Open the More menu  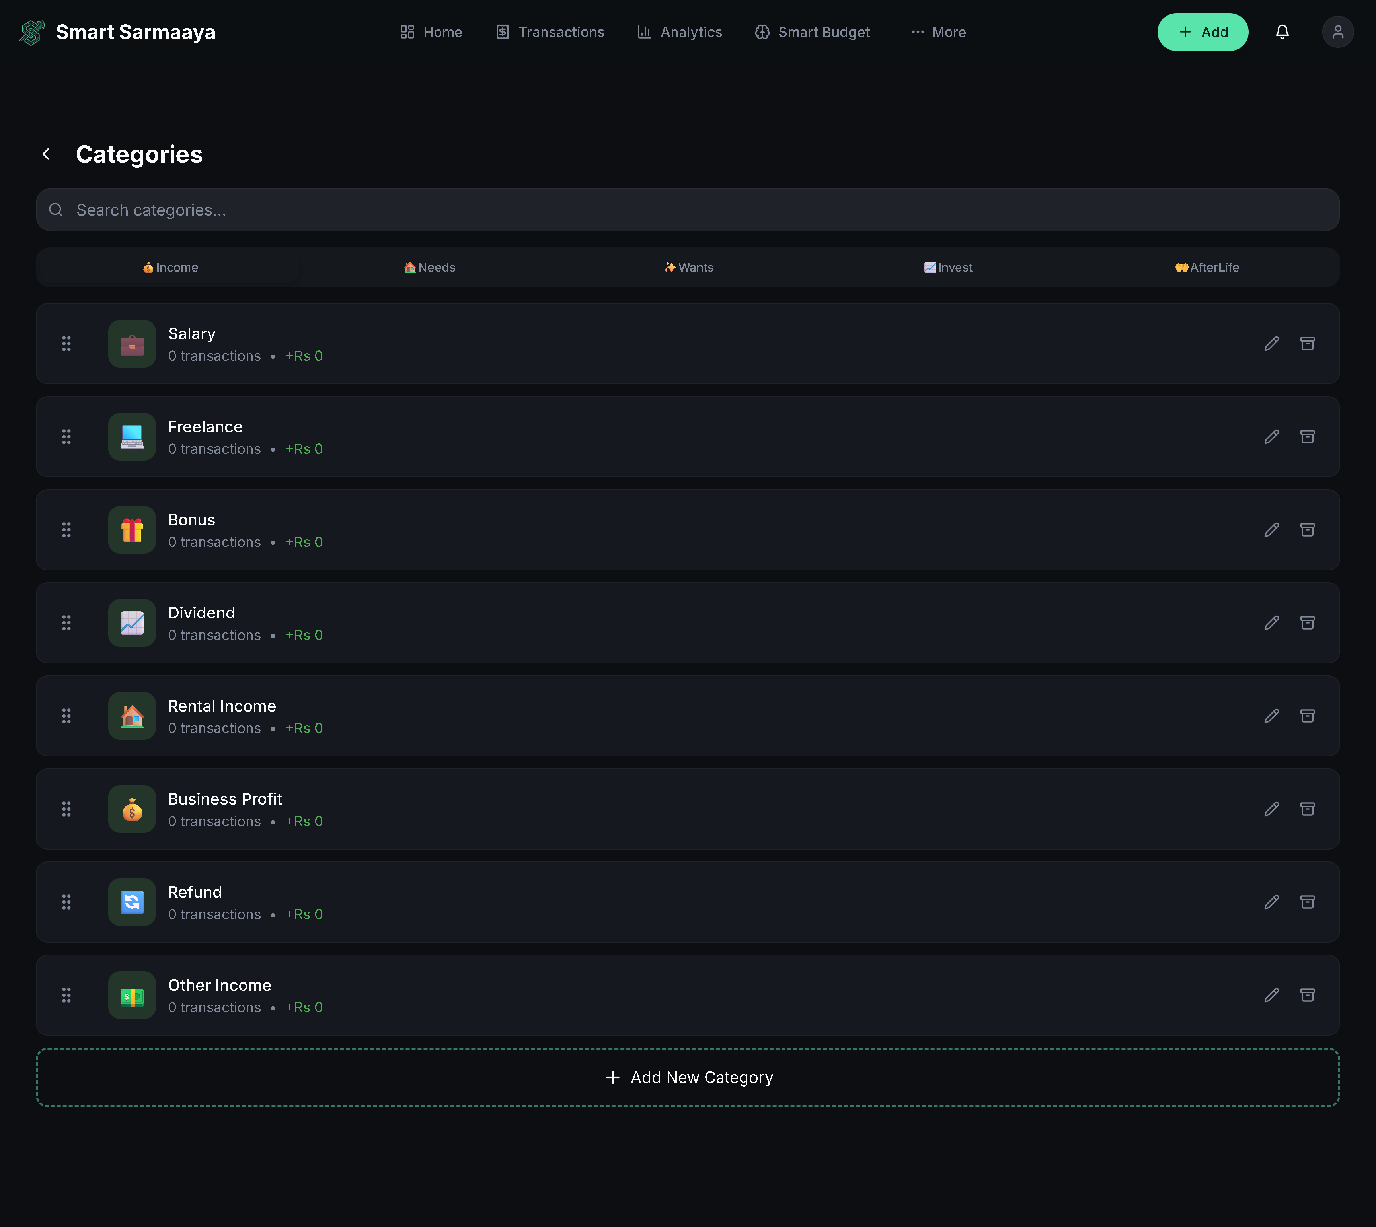[x=938, y=32]
